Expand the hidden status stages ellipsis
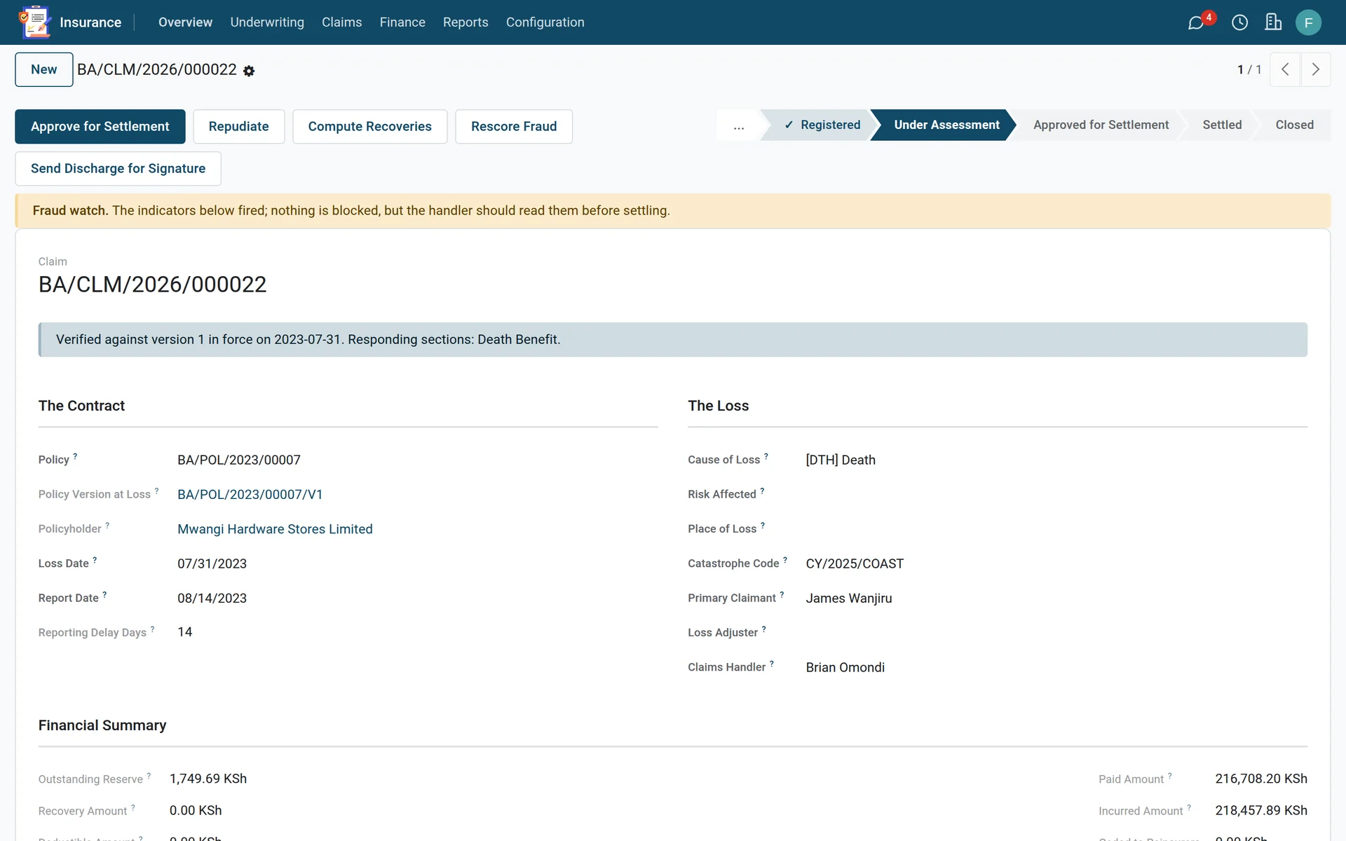Screen dimensions: 1346x841 (739, 125)
